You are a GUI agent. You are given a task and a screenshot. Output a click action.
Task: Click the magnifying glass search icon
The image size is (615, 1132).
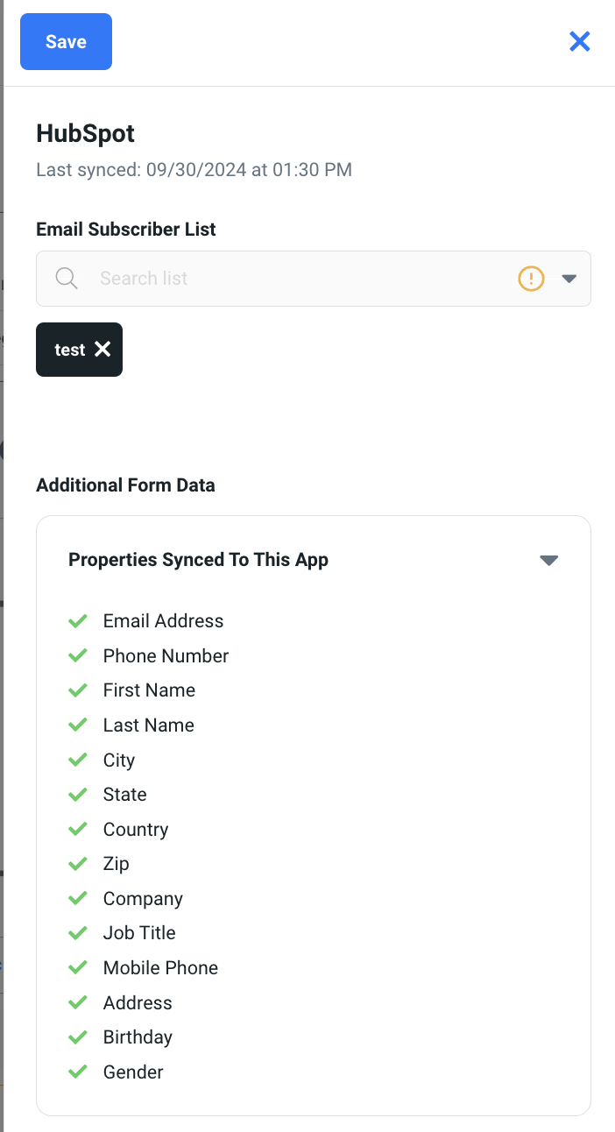pyautogui.click(x=67, y=279)
